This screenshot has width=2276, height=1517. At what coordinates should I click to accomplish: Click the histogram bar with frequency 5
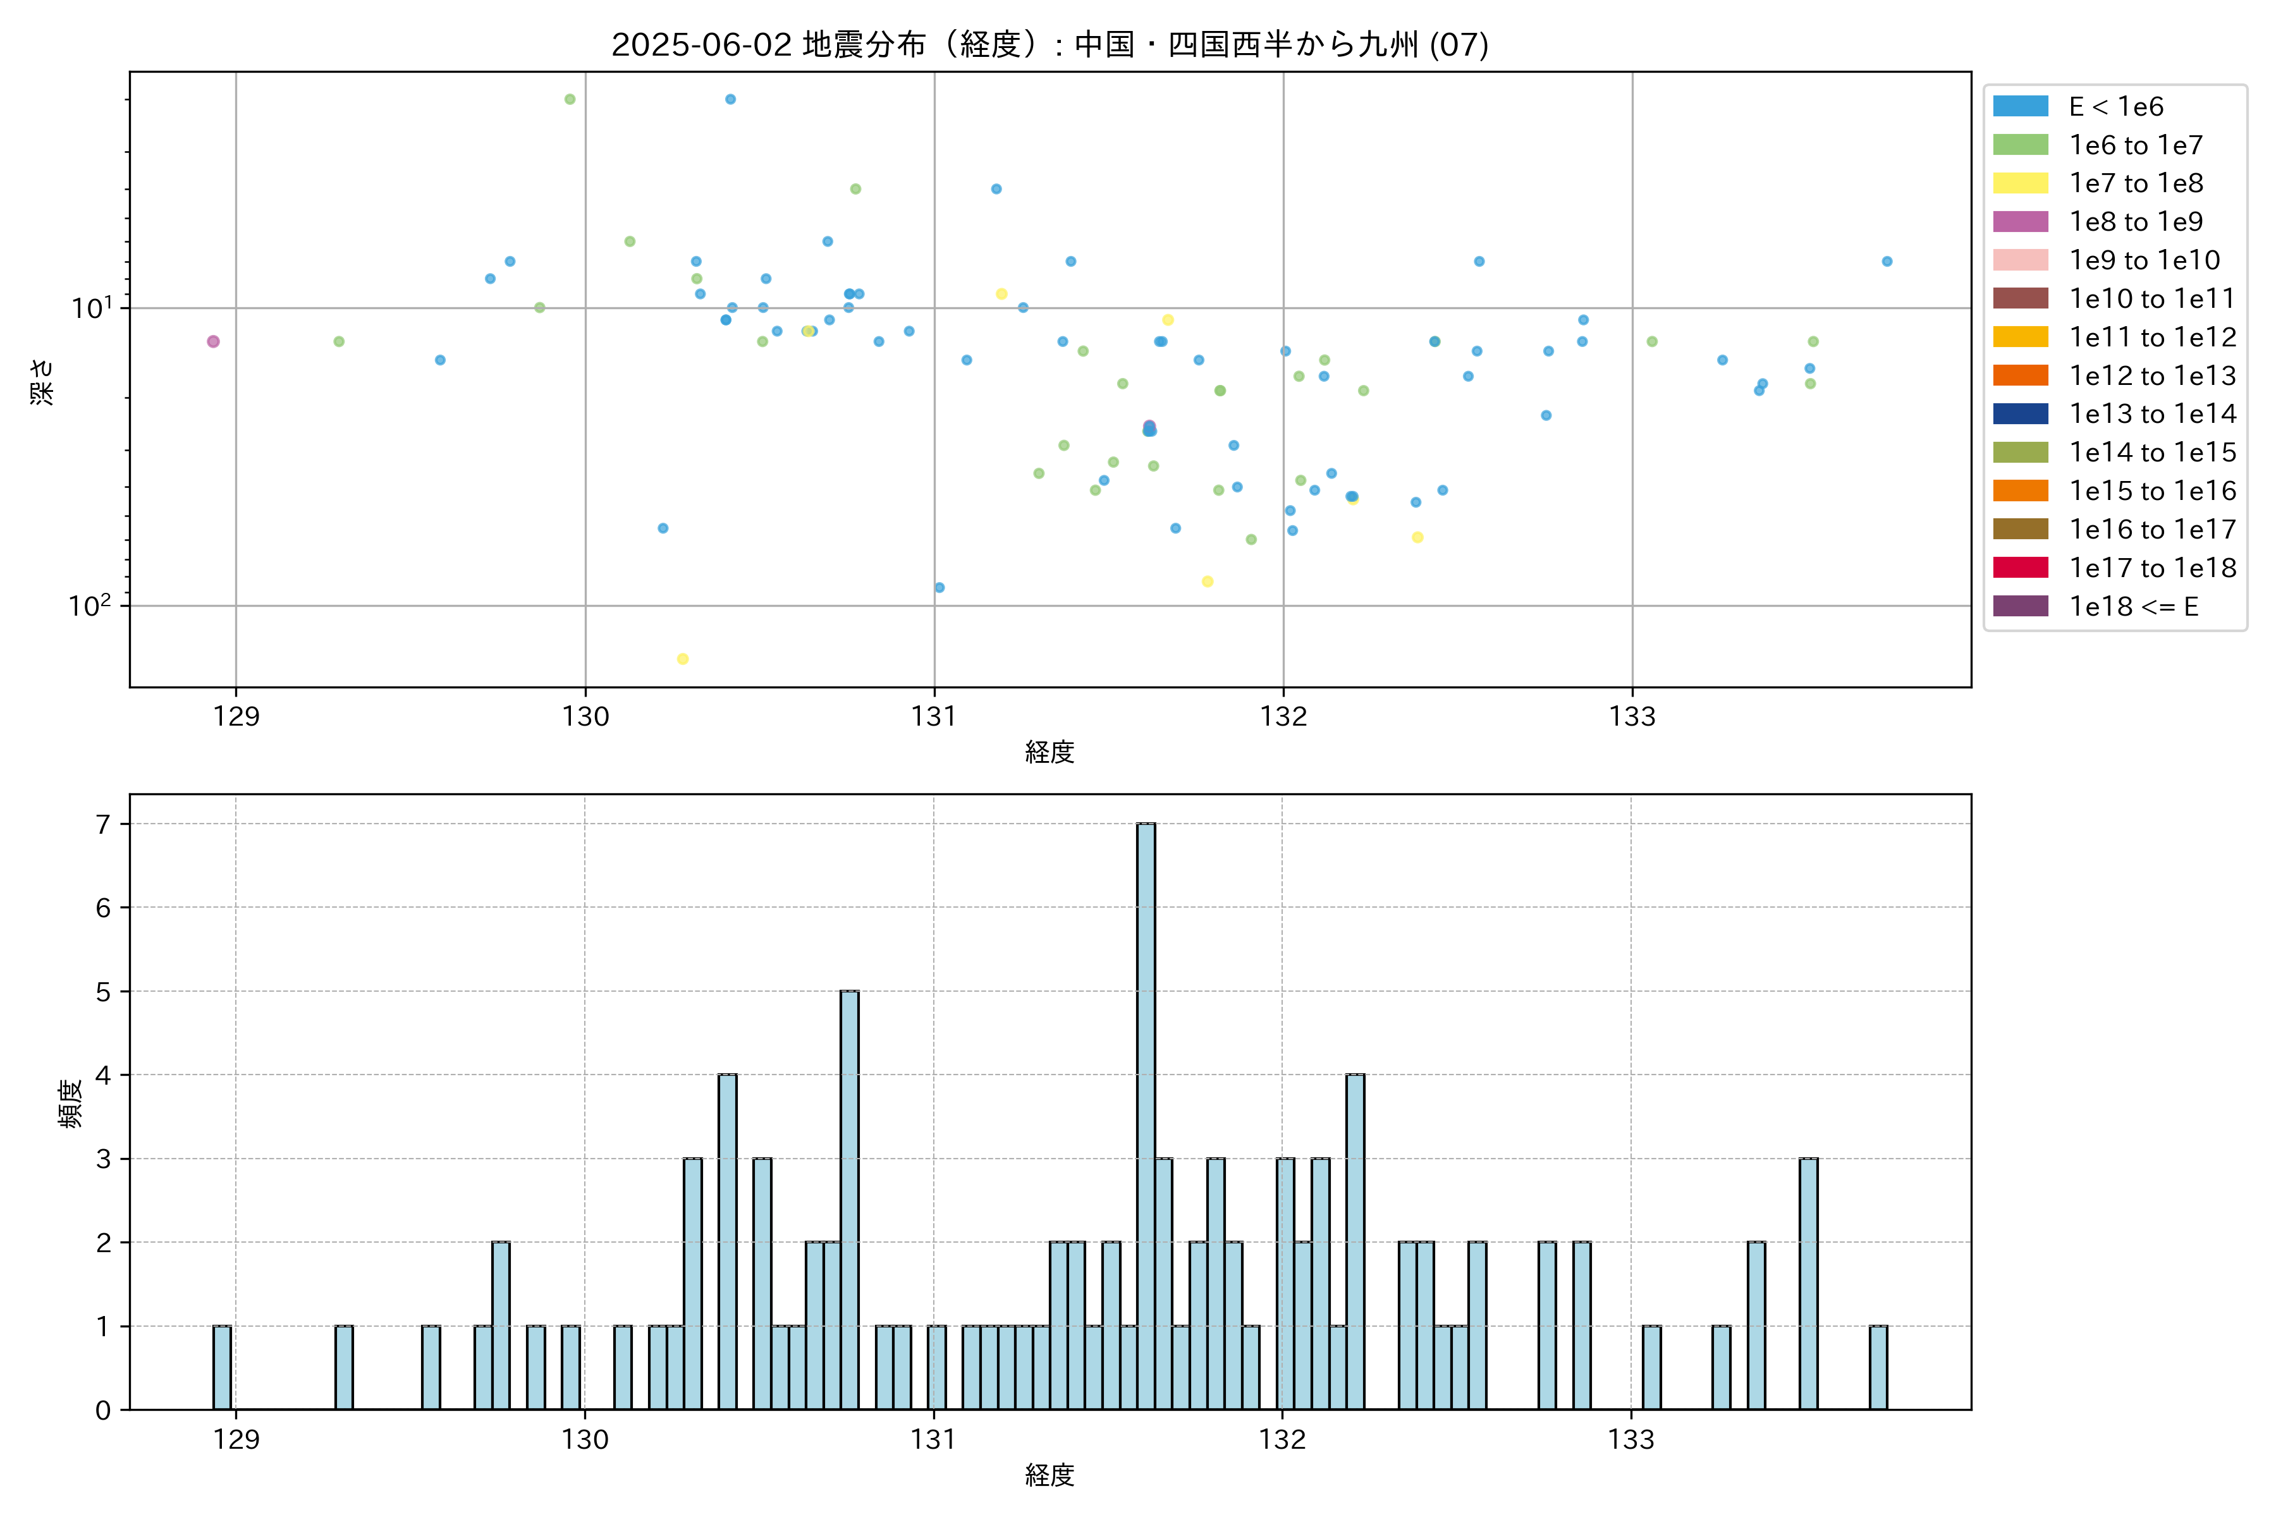click(x=848, y=1200)
